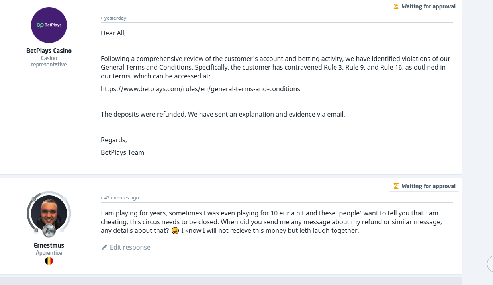Click the partial round arrow button at right edge

(490, 264)
